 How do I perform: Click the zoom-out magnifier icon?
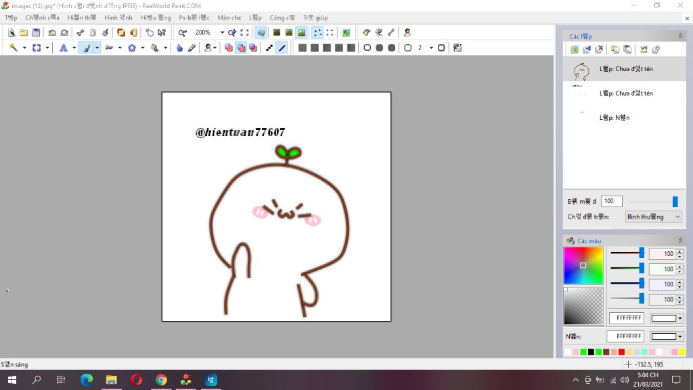(x=183, y=32)
